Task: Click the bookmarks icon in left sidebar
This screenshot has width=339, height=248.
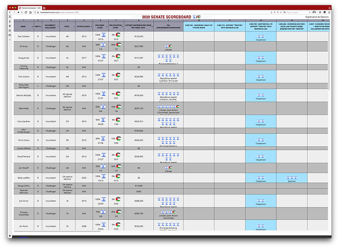Action: click(x=10, y=17)
